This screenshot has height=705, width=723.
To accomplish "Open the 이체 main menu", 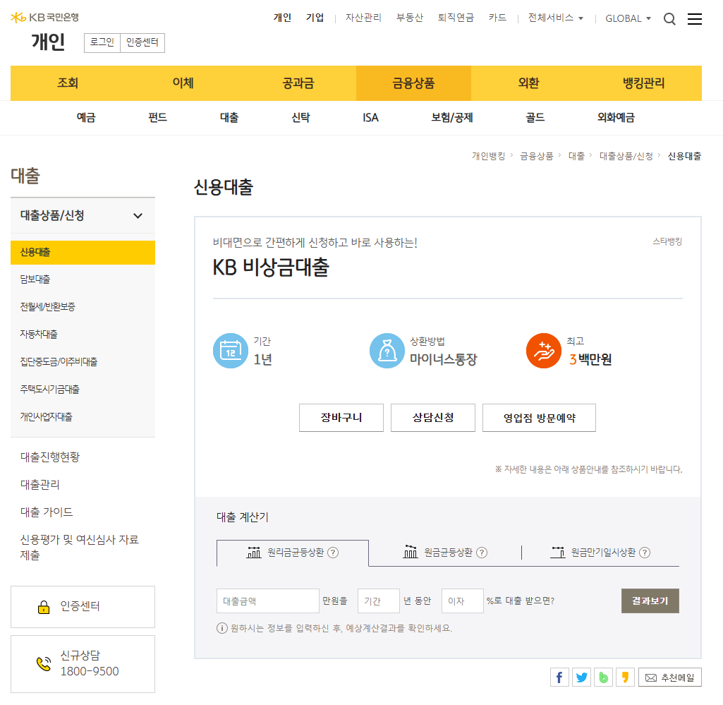I will pos(183,83).
